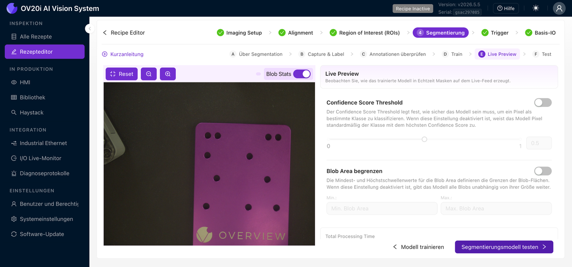Click Reset view button
Image resolution: width=572 pixels, height=267 pixels.
pos(122,74)
